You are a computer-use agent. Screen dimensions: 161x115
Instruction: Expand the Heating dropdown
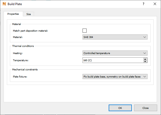tap(115, 53)
